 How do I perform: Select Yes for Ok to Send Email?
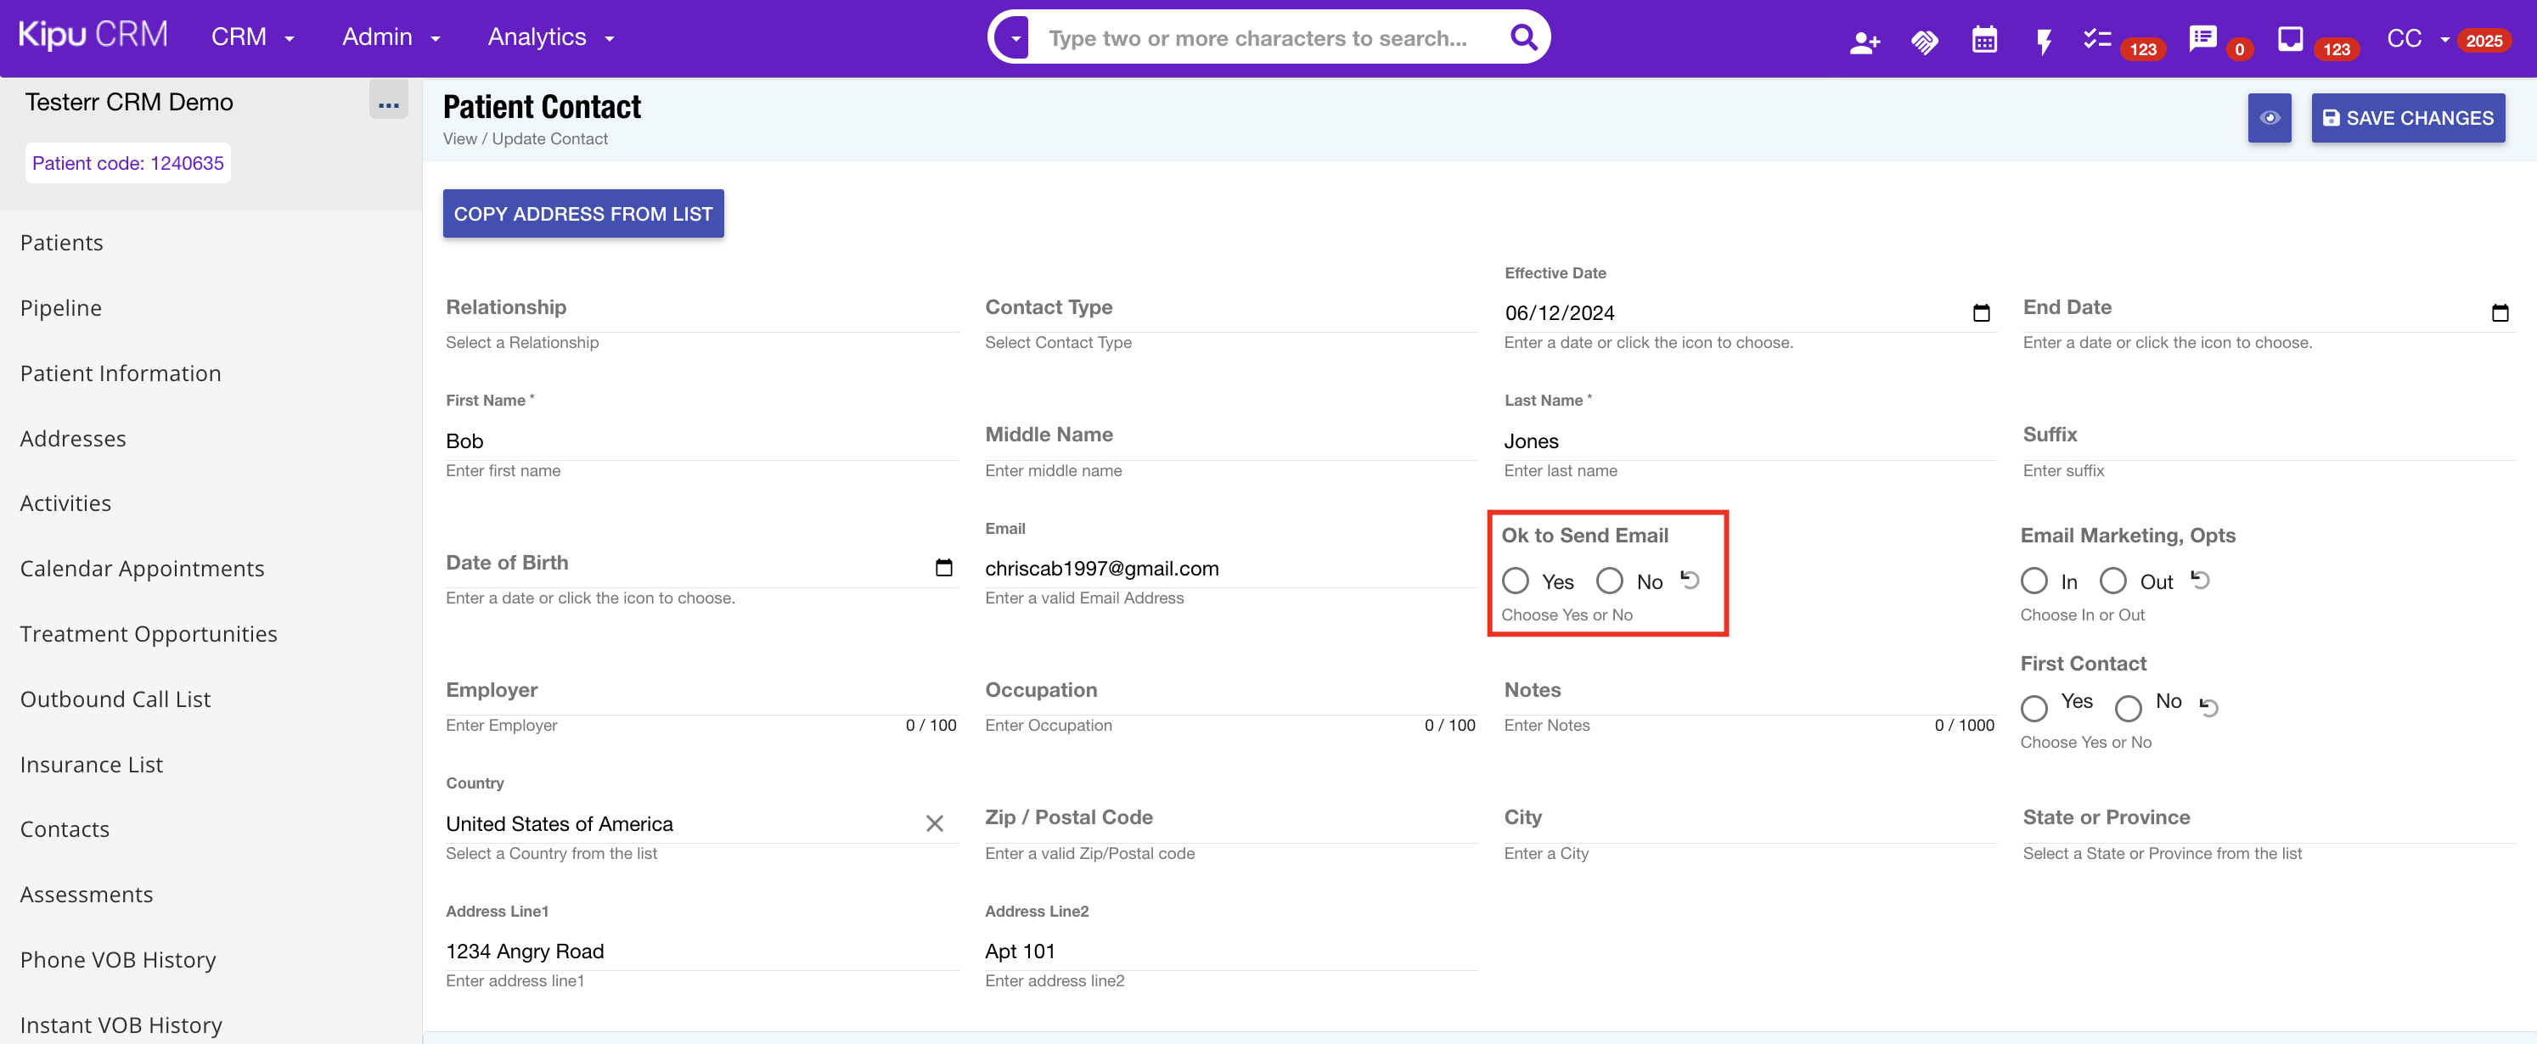click(1516, 581)
